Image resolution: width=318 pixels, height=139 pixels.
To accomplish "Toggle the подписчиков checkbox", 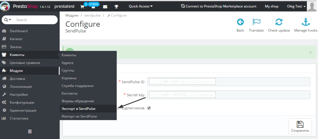I will pos(149,108).
